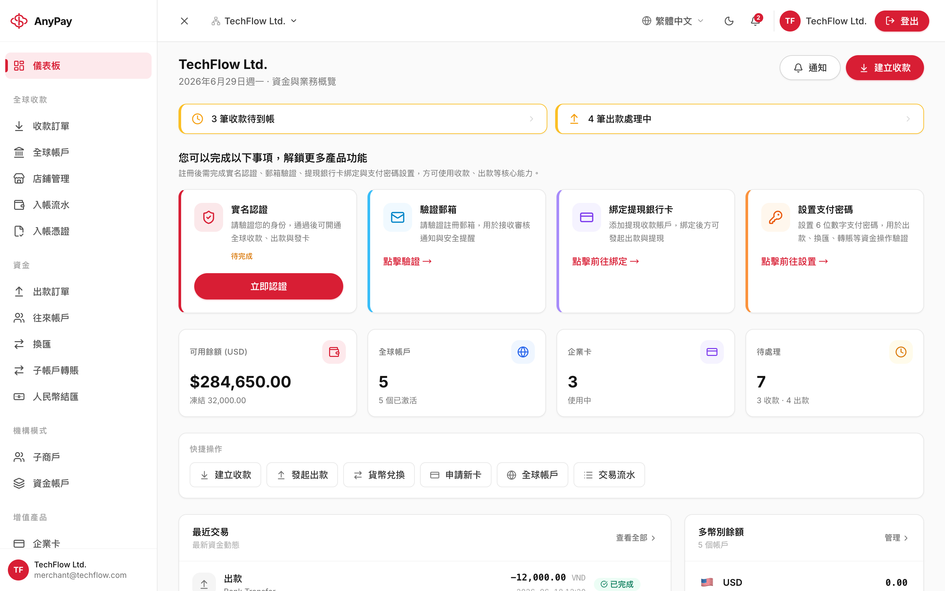
Task: Click the envelope icon on the 驗證郵箱 card
Action: tap(398, 217)
